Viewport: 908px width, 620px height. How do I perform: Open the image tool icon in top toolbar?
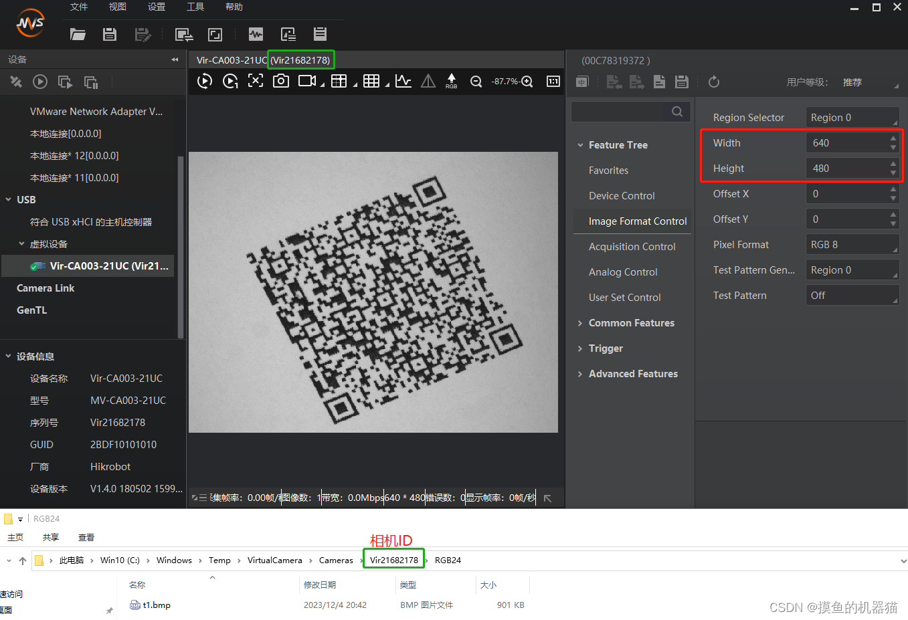(x=288, y=34)
